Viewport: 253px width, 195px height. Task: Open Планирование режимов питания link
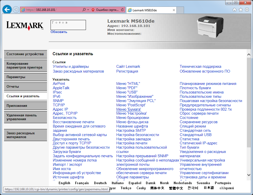(208, 84)
